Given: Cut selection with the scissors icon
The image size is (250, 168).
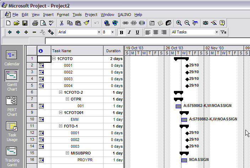Looking at the screenshot, I should (62, 23).
